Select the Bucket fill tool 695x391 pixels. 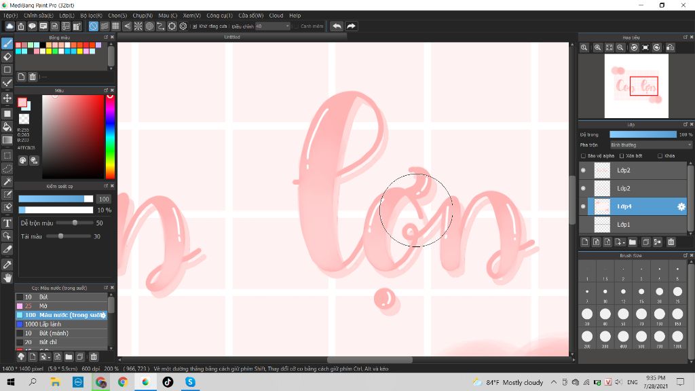point(7,127)
